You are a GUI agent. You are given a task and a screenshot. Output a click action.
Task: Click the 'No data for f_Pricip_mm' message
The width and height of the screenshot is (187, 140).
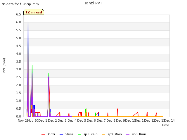pos(20,4)
